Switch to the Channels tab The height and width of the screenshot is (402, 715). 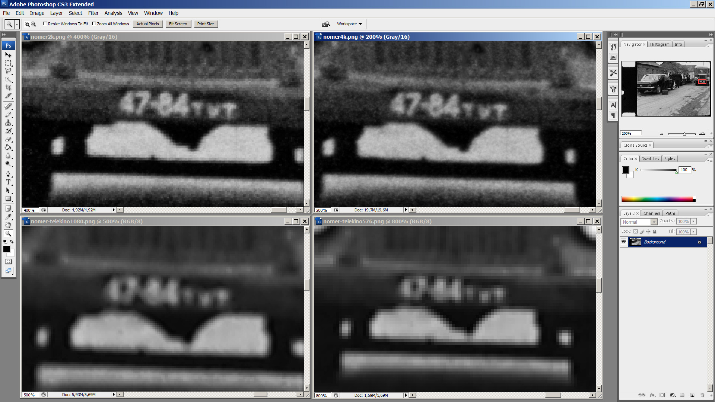[651, 213]
